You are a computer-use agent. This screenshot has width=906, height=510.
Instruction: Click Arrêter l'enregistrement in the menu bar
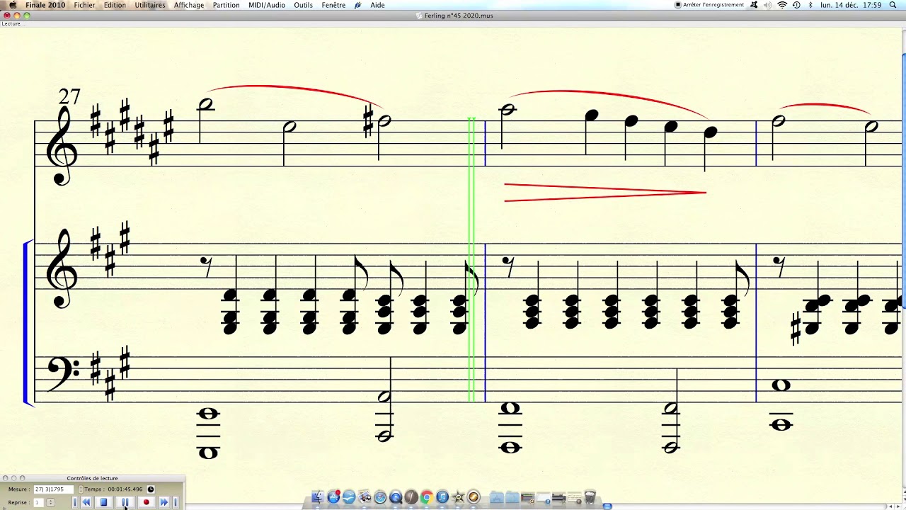click(709, 5)
